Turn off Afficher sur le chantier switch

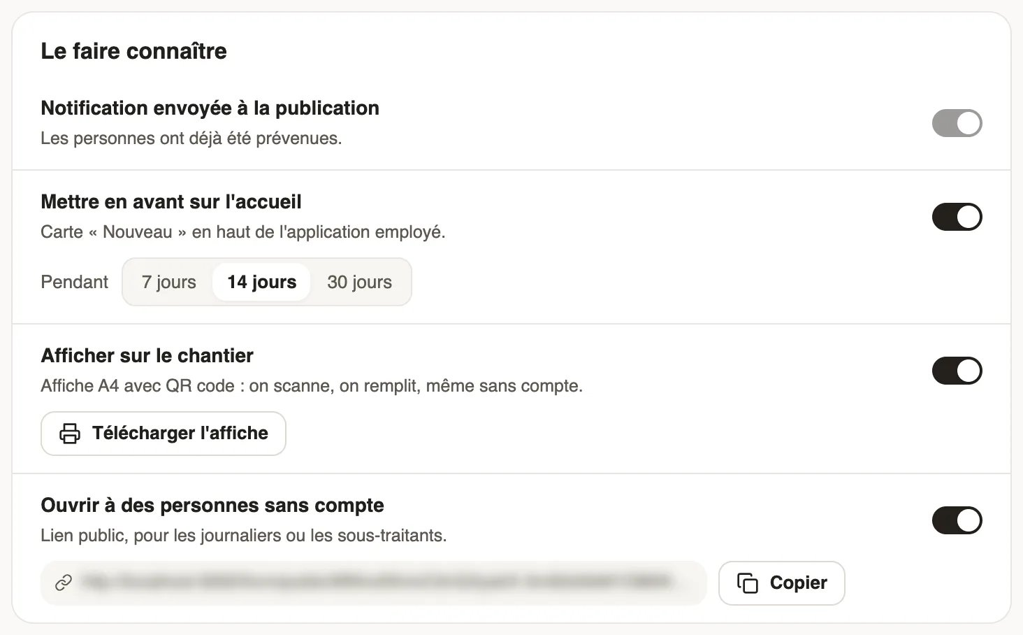tap(957, 371)
